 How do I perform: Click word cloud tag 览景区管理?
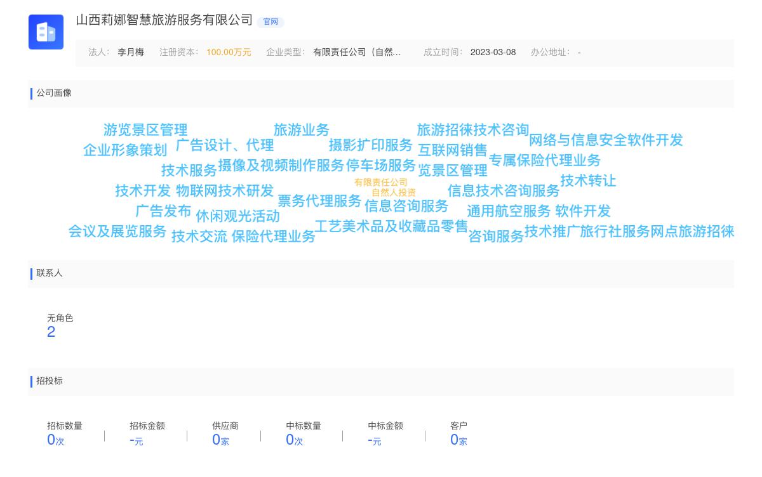click(x=453, y=171)
